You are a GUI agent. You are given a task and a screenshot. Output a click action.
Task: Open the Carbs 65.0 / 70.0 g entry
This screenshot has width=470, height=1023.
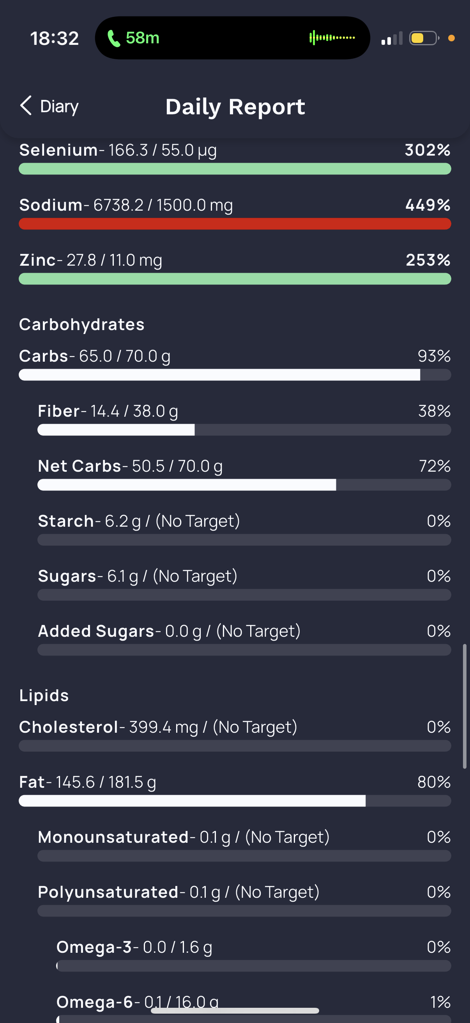[x=235, y=364]
